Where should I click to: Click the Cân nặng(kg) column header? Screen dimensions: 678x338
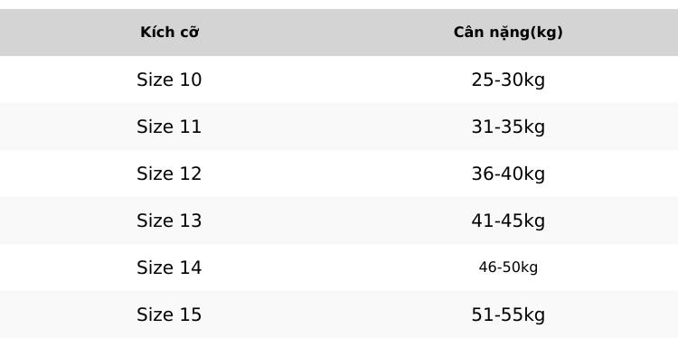point(508,33)
